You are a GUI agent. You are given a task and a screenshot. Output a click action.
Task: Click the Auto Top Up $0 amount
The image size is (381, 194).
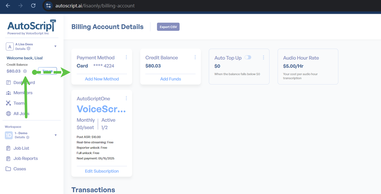tap(217, 66)
